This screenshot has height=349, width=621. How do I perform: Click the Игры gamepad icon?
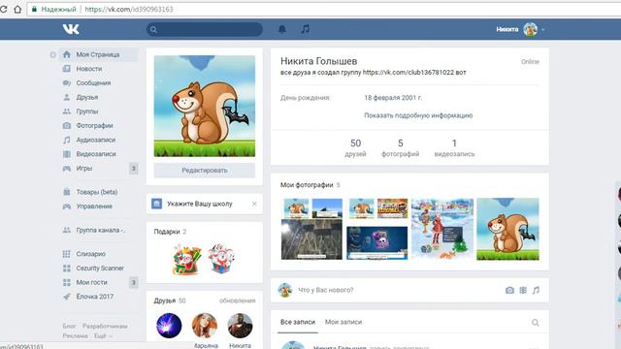click(67, 169)
